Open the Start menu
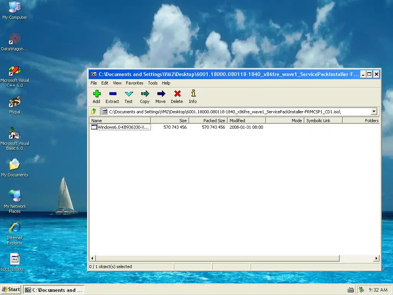Screen dimensions: 393x295 click(11, 290)
